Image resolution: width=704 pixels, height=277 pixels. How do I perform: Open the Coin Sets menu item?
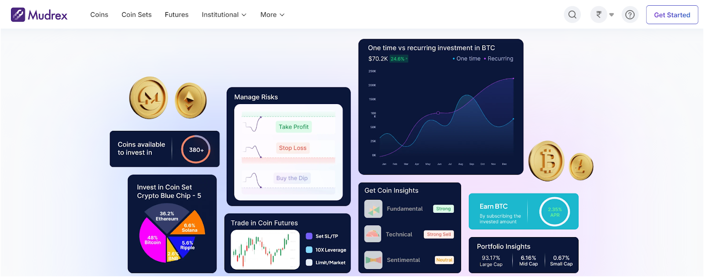[x=136, y=14]
